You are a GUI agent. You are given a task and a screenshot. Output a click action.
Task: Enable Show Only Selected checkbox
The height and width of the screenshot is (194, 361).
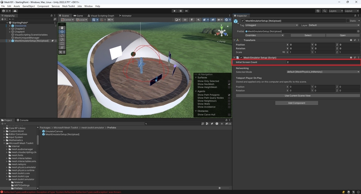click(229, 81)
